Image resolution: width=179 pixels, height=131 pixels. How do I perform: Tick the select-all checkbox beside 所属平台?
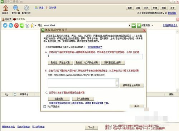tap(15, 95)
